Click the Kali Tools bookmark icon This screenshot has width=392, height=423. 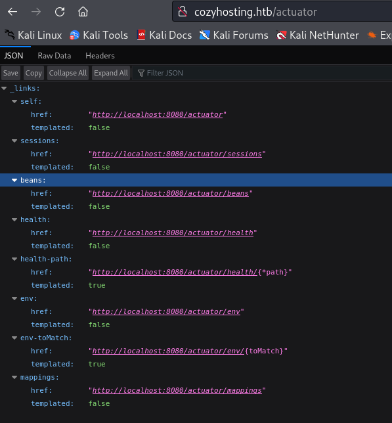coord(74,35)
